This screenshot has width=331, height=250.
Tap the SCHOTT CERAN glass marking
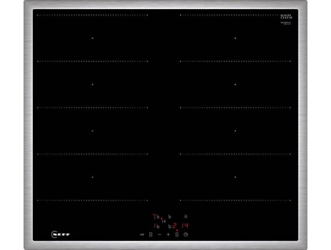[x=286, y=17]
